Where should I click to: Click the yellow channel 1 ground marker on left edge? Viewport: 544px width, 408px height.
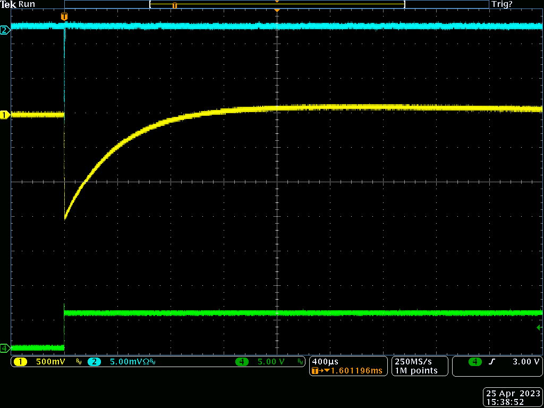[x=5, y=115]
